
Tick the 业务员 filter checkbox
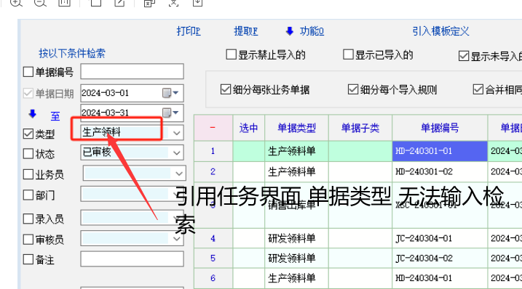(x=28, y=174)
